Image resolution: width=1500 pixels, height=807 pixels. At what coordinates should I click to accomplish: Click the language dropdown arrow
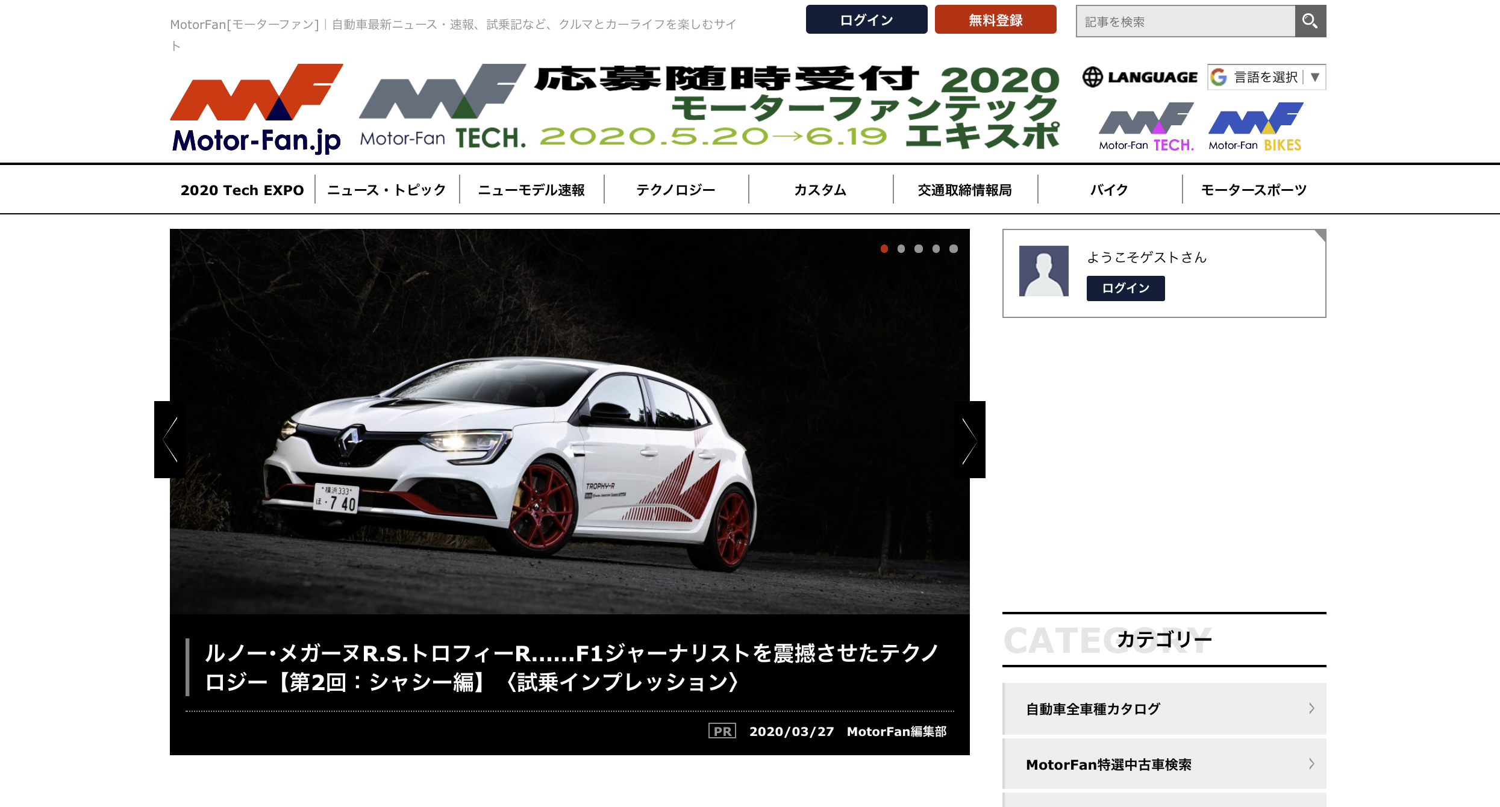coord(1315,77)
